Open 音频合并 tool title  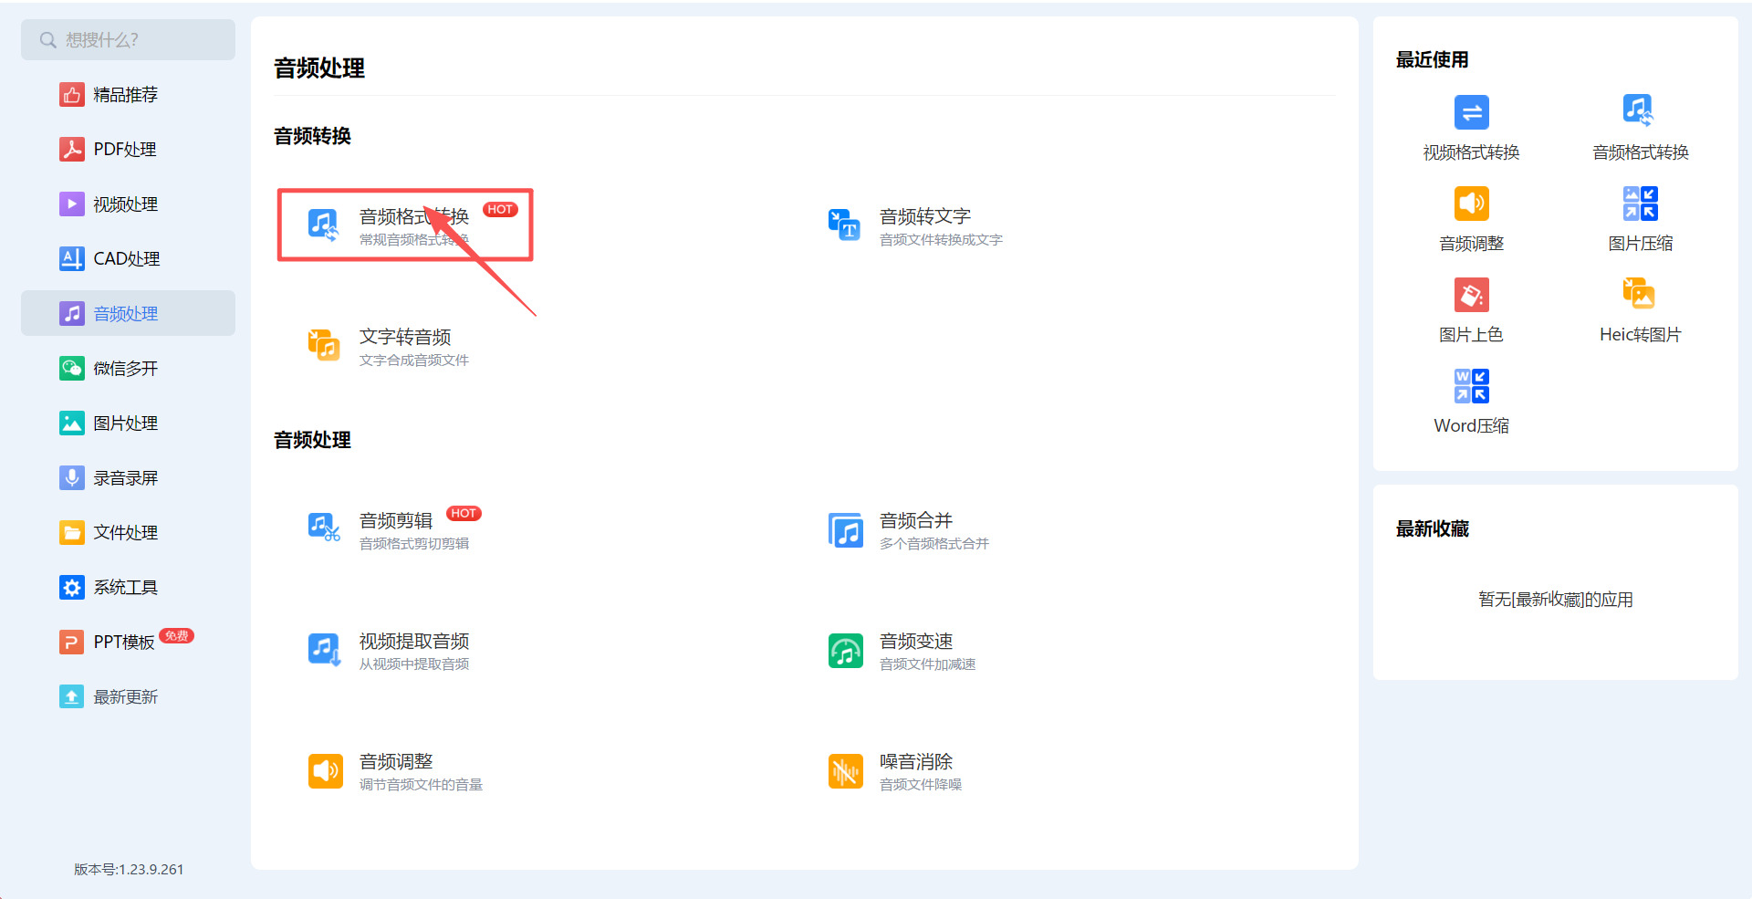[x=916, y=520]
